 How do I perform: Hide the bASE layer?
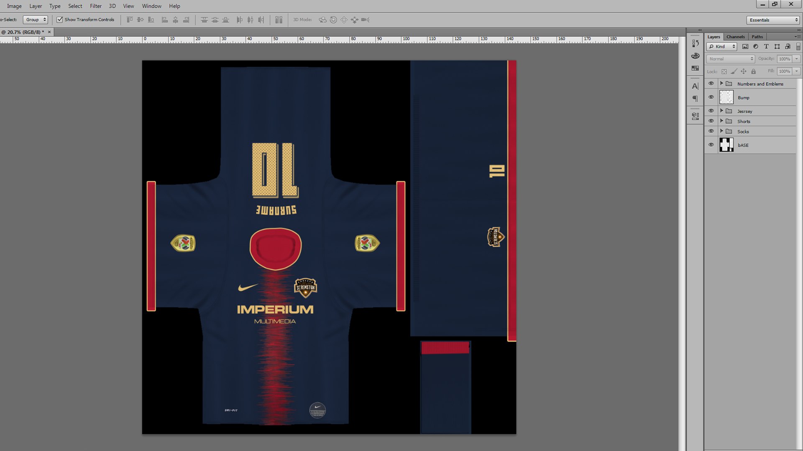click(711, 145)
